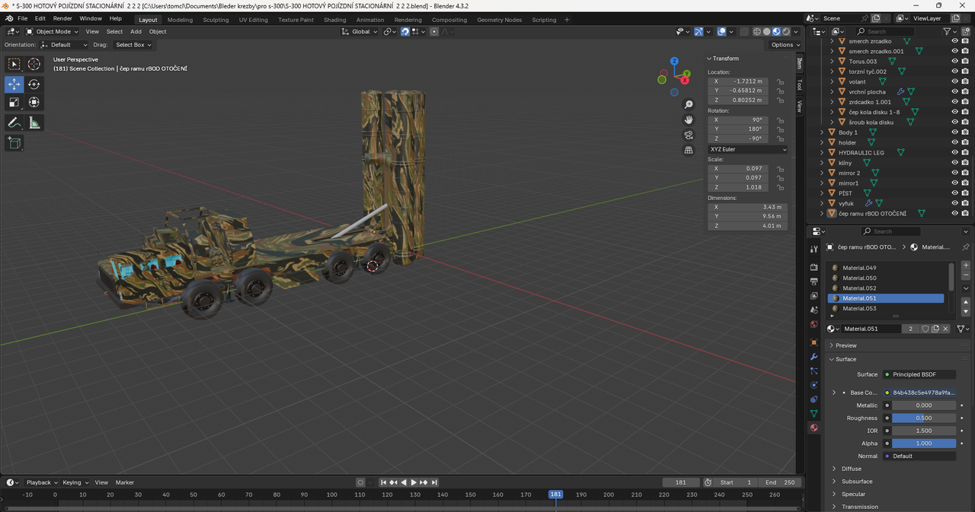Expand the Preview panel

[846, 345]
